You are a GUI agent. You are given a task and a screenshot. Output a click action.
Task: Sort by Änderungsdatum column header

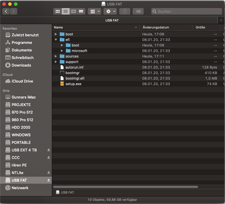tap(166, 27)
